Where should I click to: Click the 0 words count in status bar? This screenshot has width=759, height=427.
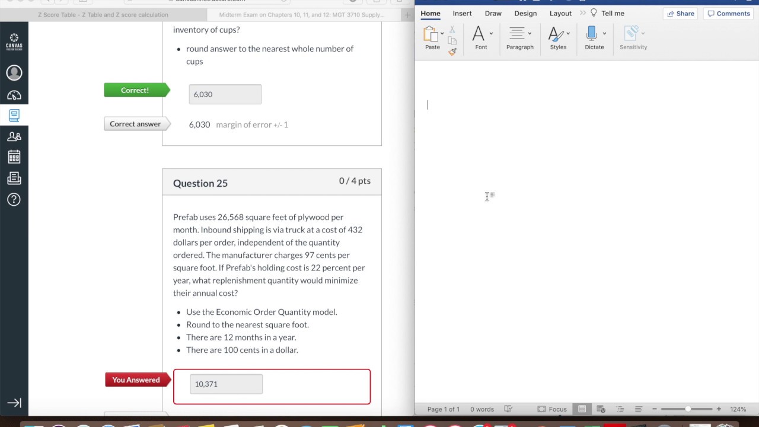482,409
